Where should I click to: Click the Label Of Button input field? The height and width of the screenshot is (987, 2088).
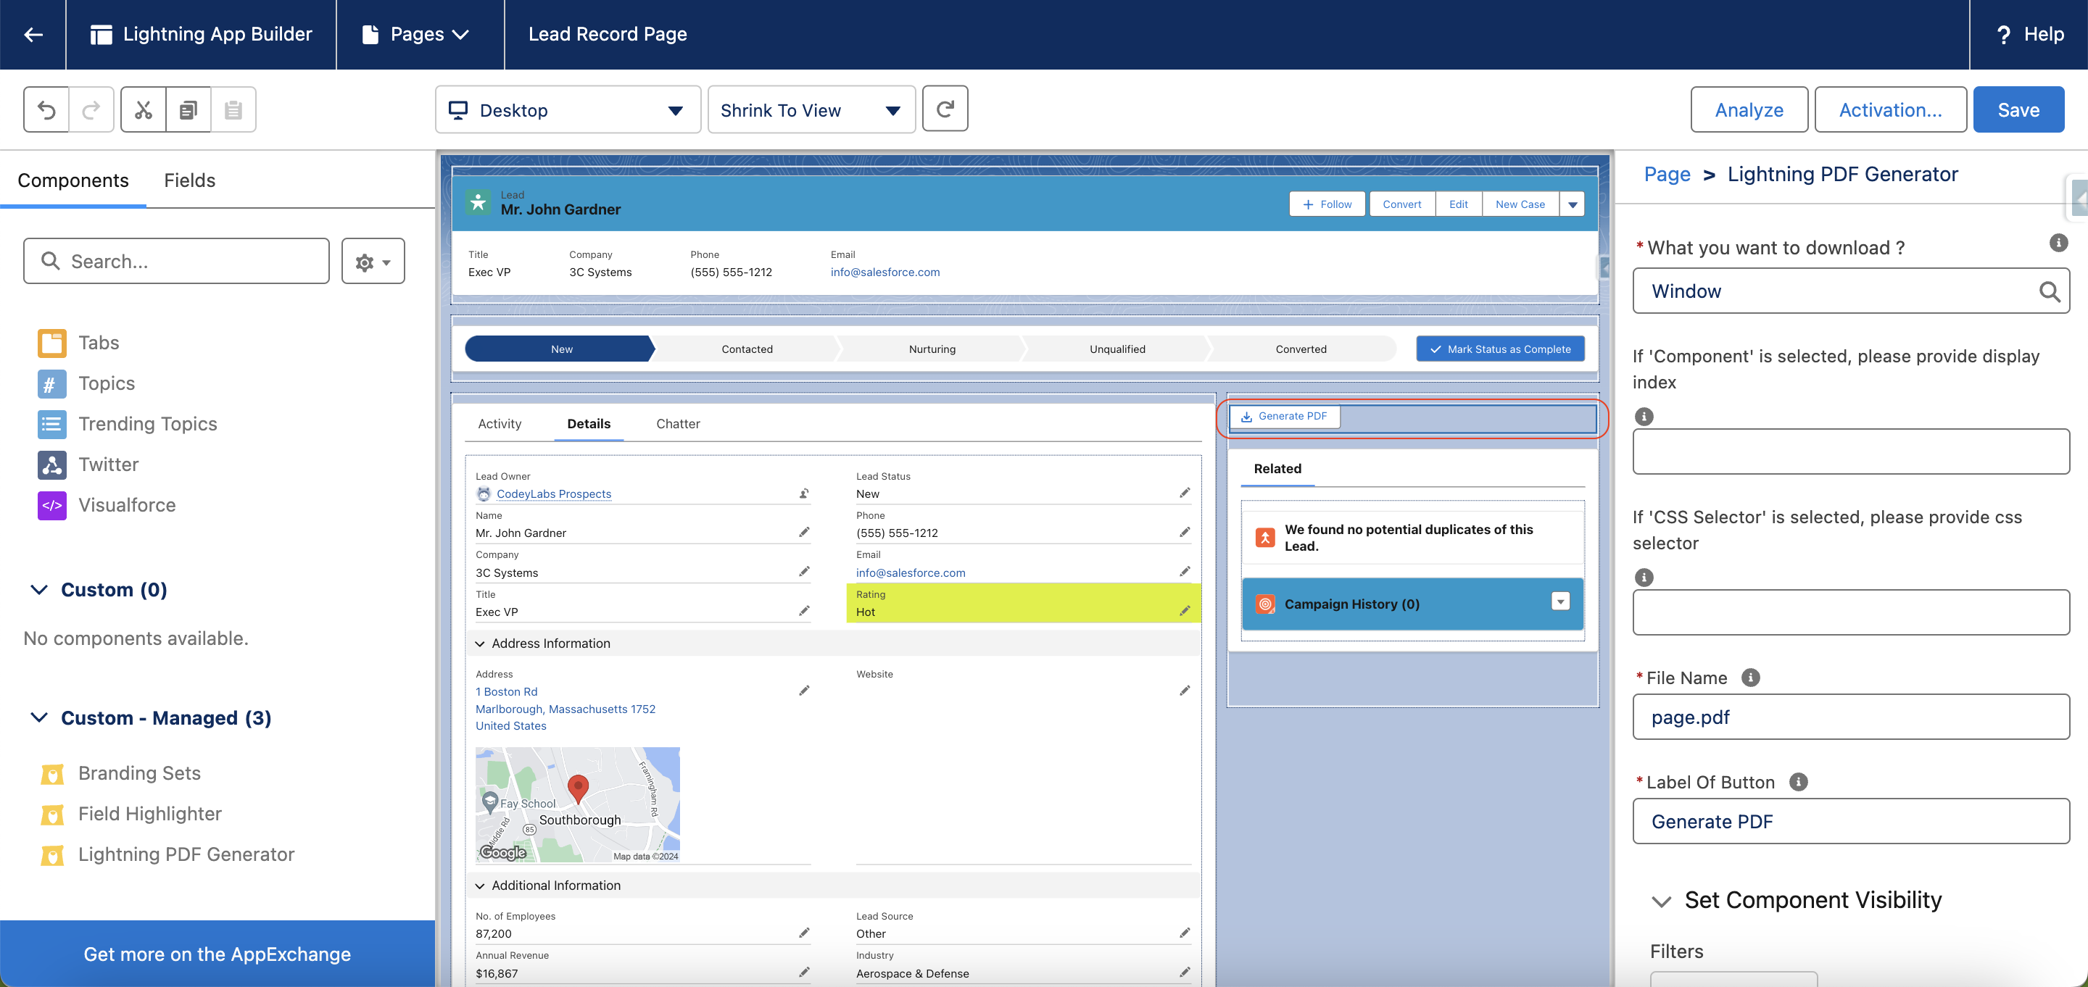pos(1850,821)
